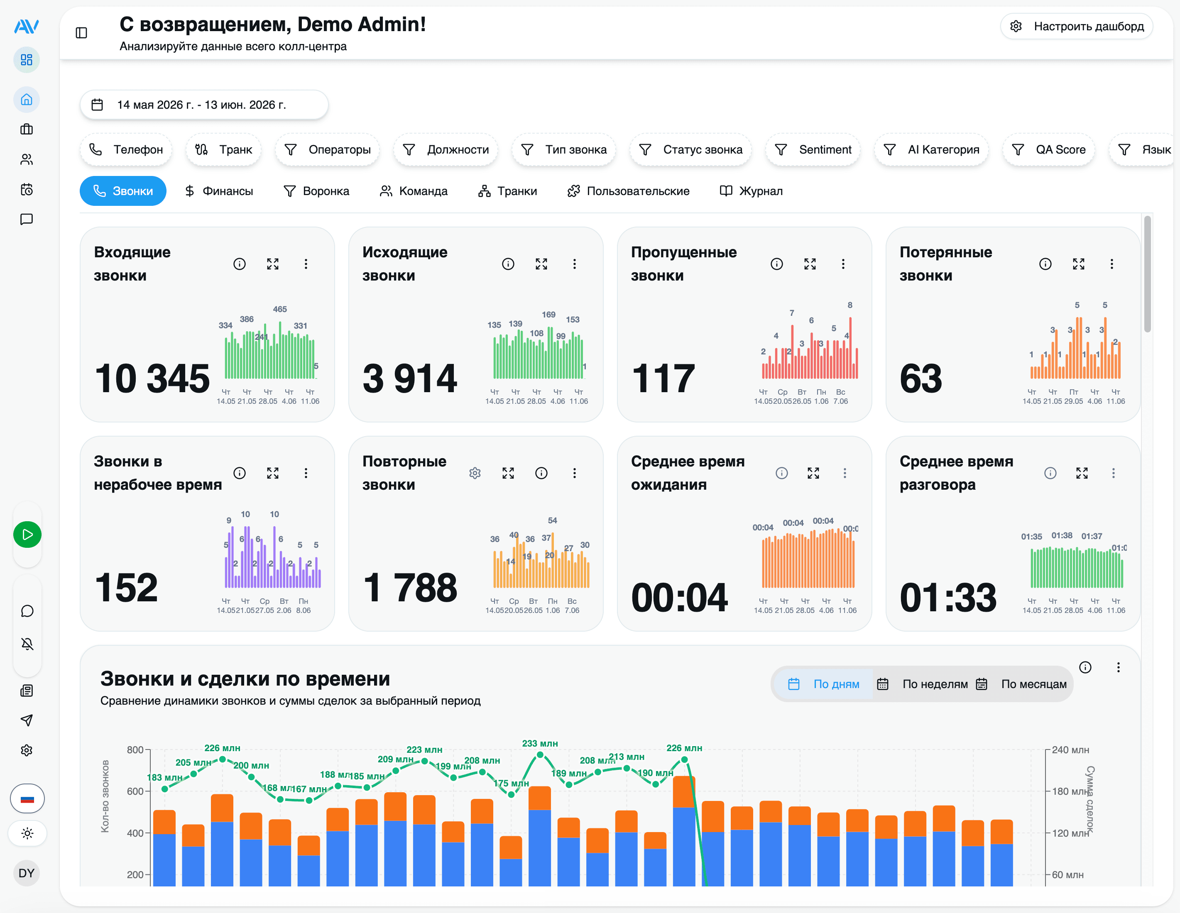Open the settings gear in sidebar

[27, 750]
